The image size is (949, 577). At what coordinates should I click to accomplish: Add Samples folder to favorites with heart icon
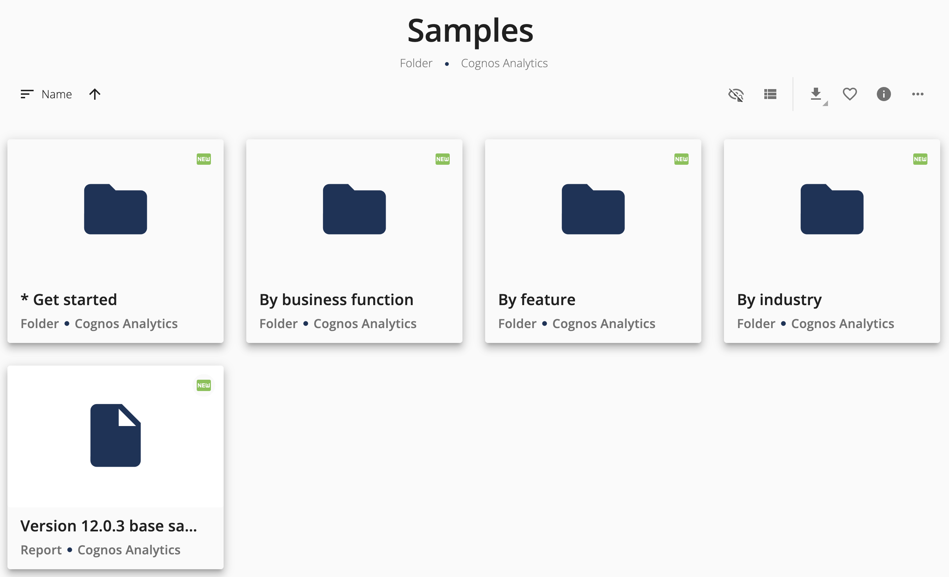click(x=850, y=94)
